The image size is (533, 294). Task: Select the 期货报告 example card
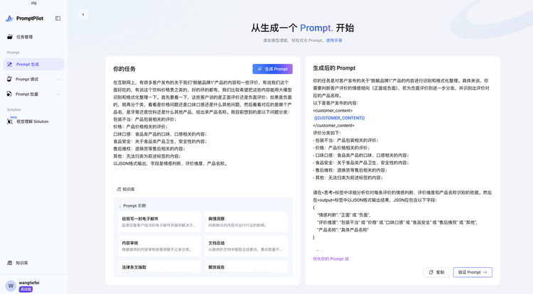246,266
